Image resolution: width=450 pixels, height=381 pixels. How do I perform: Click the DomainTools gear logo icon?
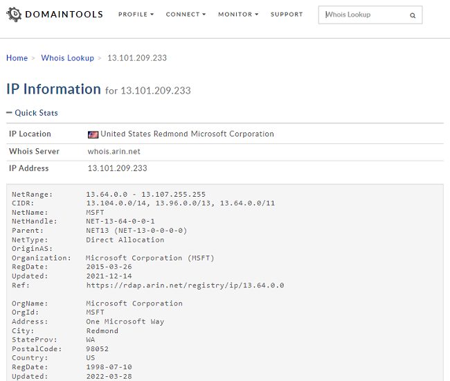click(x=14, y=15)
